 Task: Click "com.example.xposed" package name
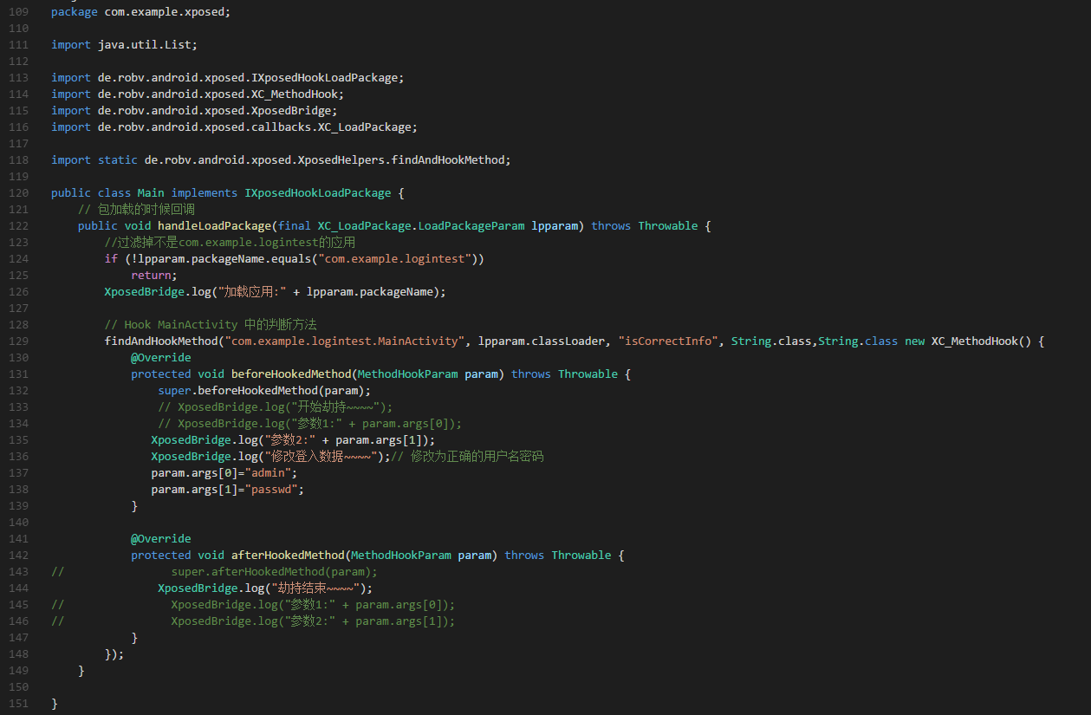pyautogui.click(x=165, y=12)
